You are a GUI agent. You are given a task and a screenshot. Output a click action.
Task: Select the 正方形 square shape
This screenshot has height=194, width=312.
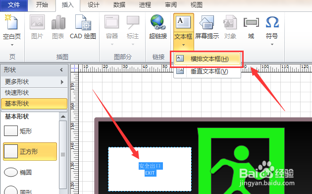coord(30,151)
